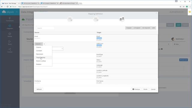Toggle the unmapped filter
The height and width of the screenshot is (108, 192).
tap(137, 28)
